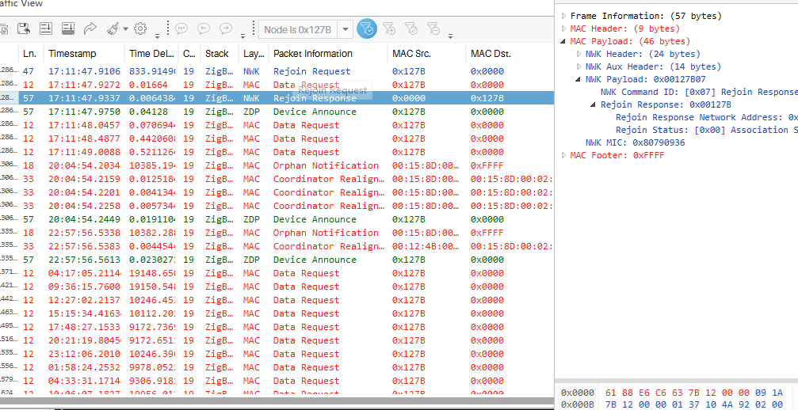Select Data Request row at 23:12:06.2010
Viewport: 798px width, 410px height.
coord(277,354)
